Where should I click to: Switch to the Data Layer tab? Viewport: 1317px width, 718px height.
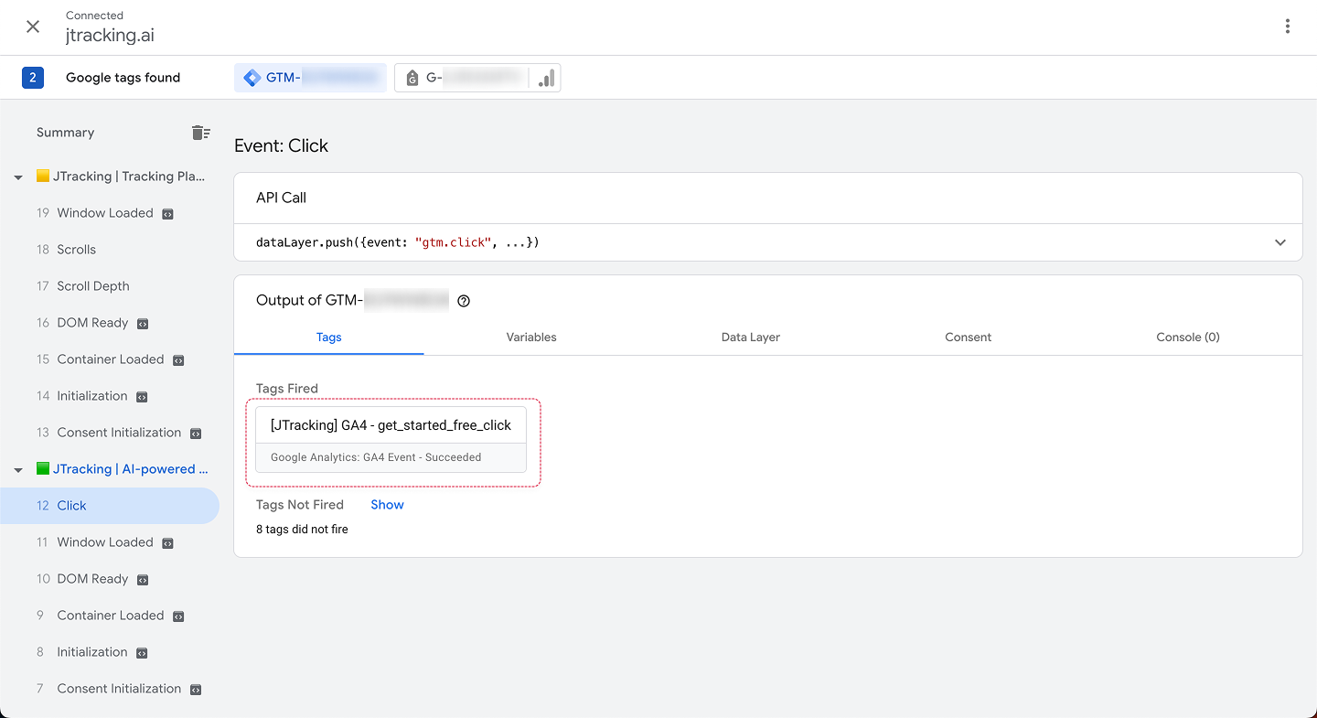tap(750, 338)
